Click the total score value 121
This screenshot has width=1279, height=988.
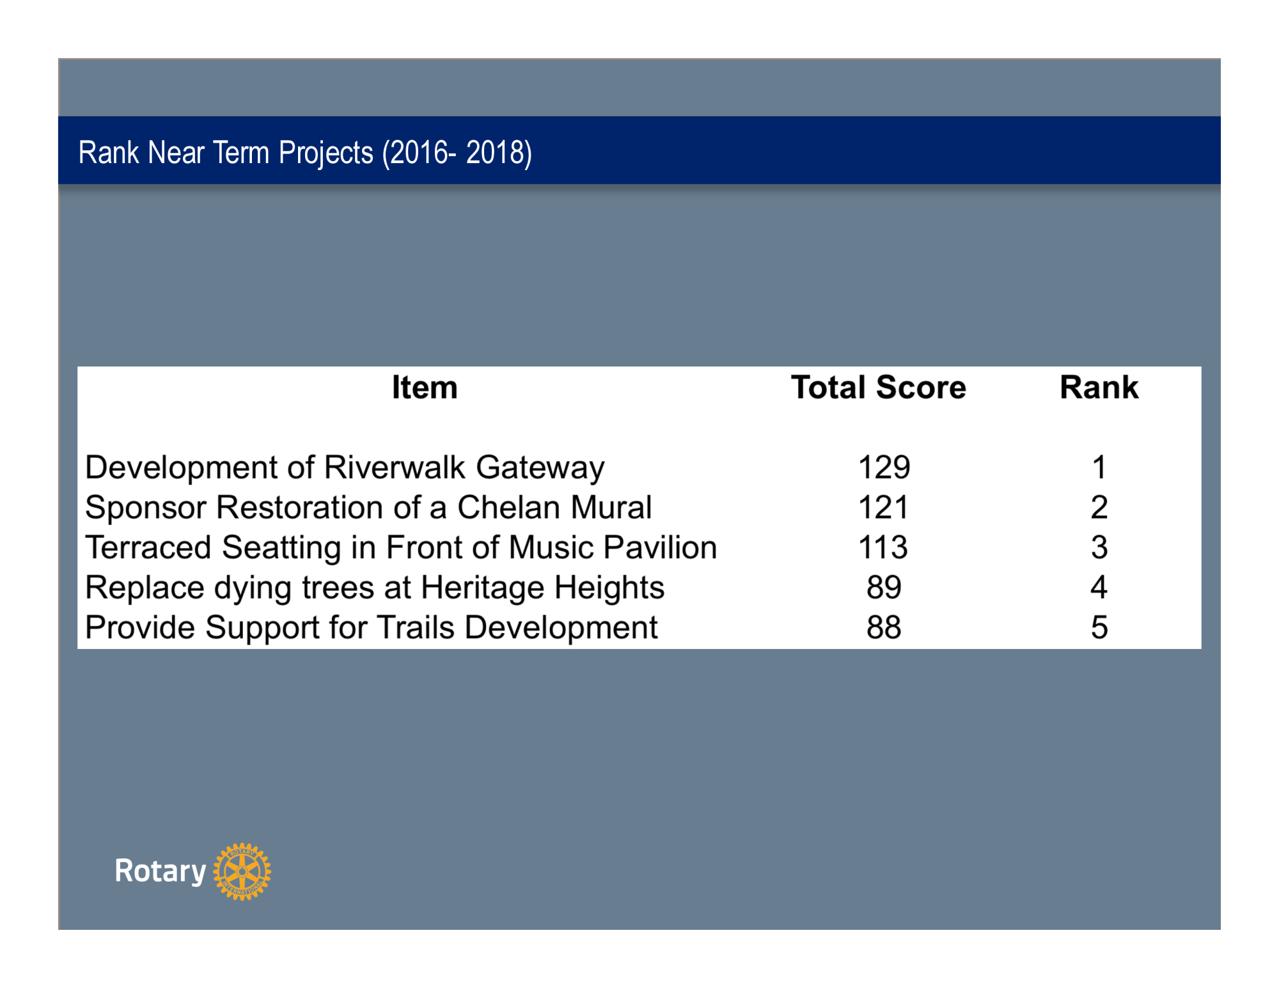[883, 508]
